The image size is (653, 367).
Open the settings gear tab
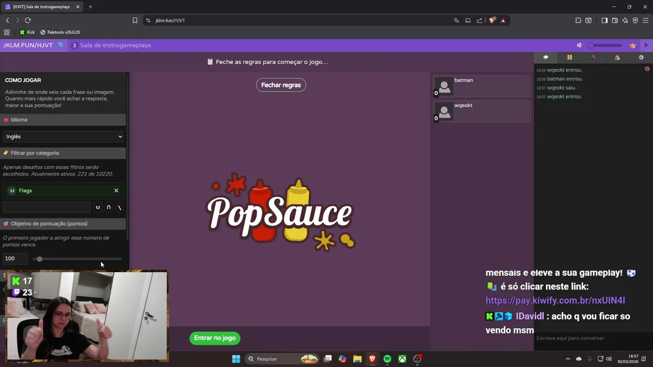coord(641,57)
